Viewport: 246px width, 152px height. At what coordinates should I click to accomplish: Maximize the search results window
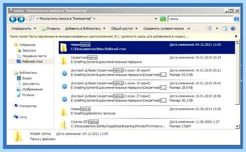point(231,11)
